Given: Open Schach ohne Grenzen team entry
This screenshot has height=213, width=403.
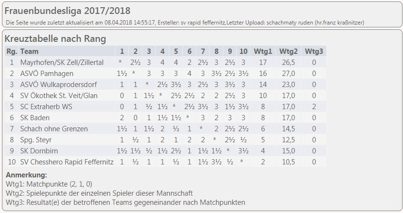Looking at the screenshot, I should [x=54, y=129].
